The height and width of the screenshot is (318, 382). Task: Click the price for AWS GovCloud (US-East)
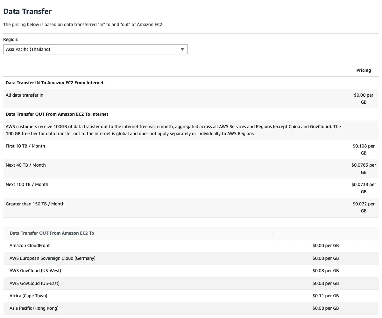tap(326, 283)
